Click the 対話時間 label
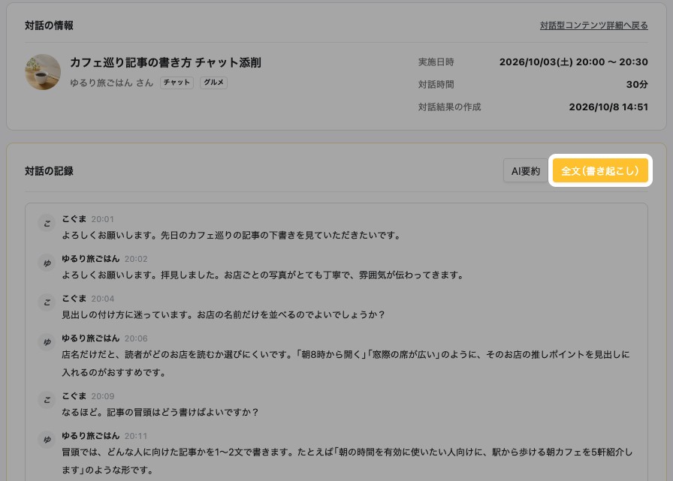 pyautogui.click(x=436, y=85)
